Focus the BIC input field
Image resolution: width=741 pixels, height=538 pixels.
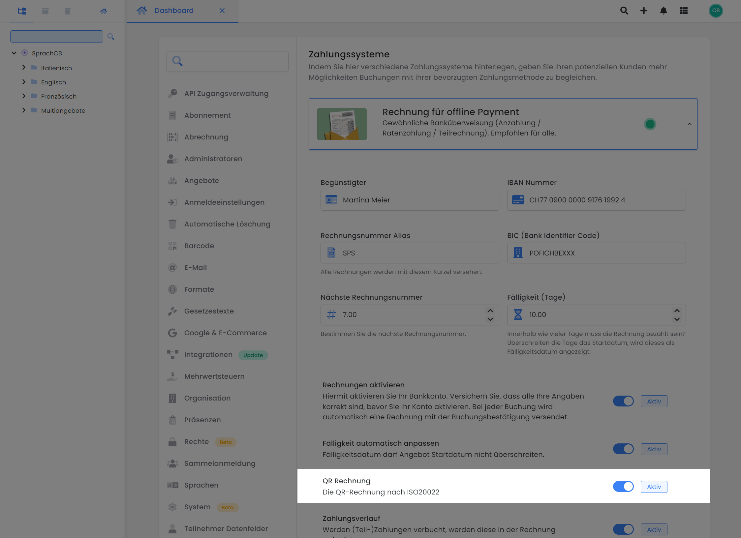pyautogui.click(x=596, y=253)
